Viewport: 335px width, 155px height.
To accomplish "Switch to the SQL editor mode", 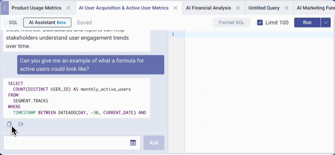I will tap(13, 23).
